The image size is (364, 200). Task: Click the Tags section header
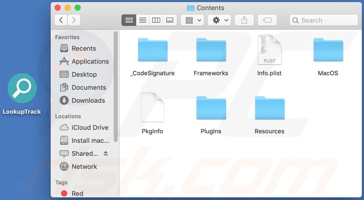click(x=61, y=182)
